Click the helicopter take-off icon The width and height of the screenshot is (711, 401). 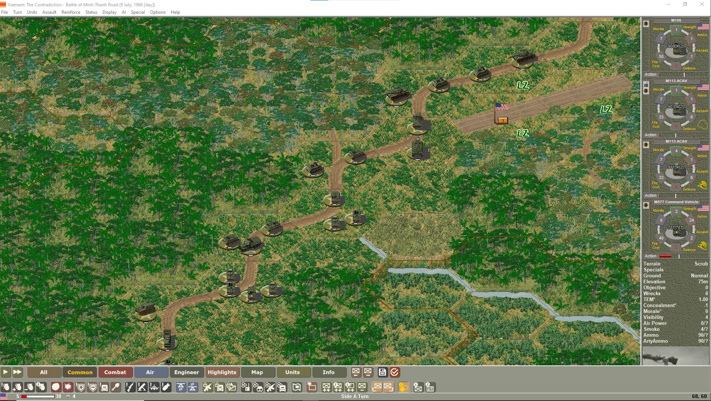(x=193, y=387)
